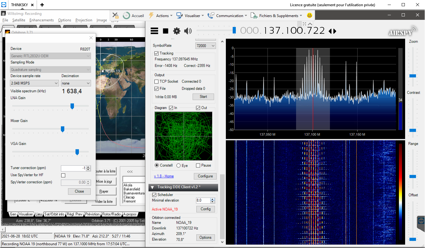Collapse the Tracking DDE Client panel
Screen dimensions: 425x248
153,187
